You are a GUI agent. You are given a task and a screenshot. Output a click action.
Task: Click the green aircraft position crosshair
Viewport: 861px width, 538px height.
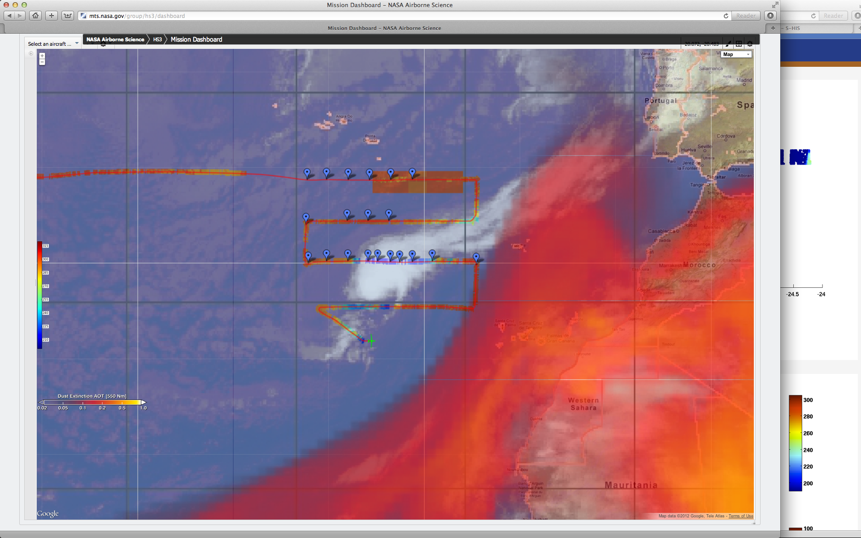pos(371,341)
